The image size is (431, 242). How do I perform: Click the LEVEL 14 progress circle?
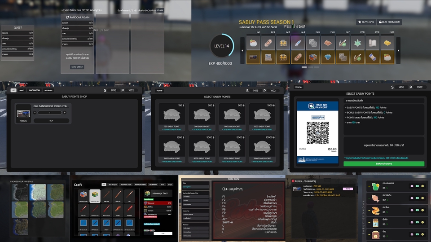pos(221,46)
